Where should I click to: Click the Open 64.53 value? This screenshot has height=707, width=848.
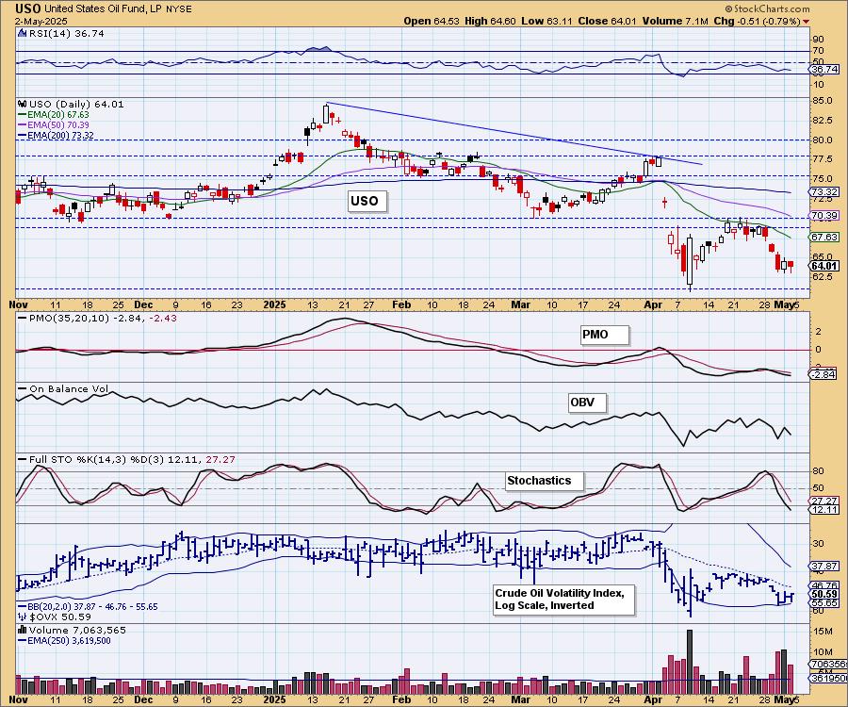coord(431,21)
